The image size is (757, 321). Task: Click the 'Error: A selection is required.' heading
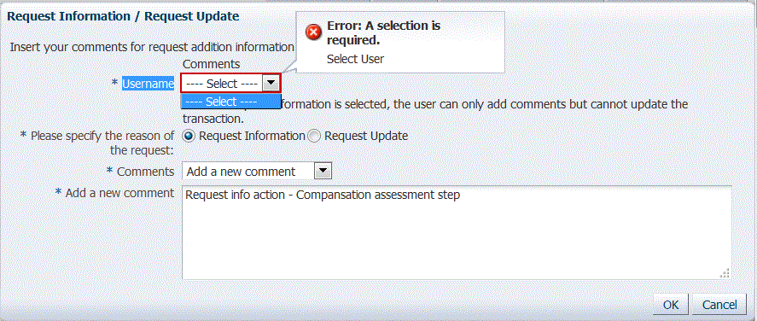(x=384, y=32)
